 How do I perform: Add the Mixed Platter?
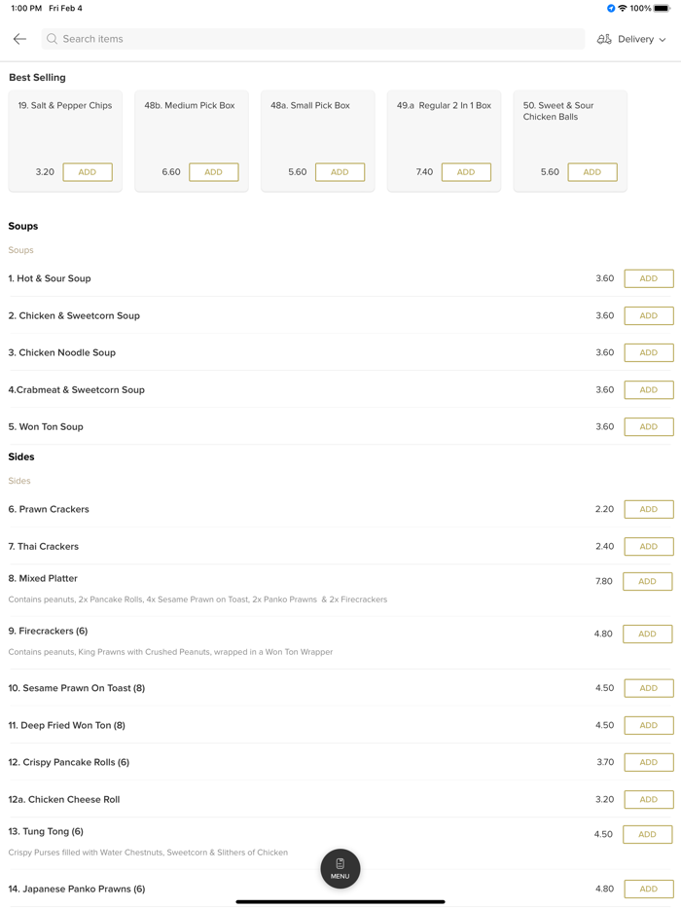647,581
